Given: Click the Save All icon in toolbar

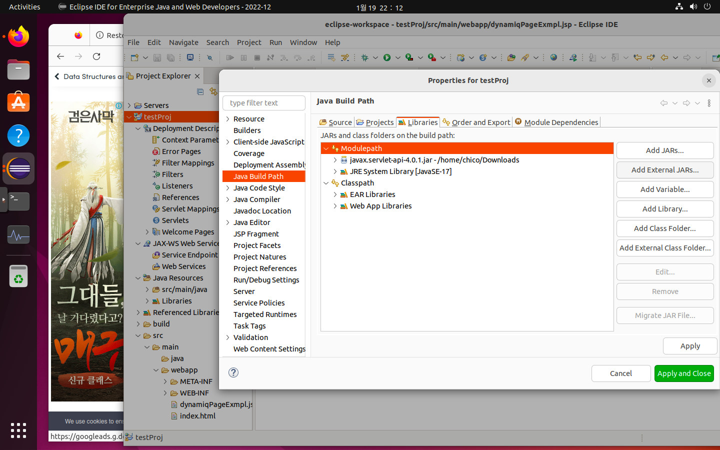Looking at the screenshot, I should [170, 57].
